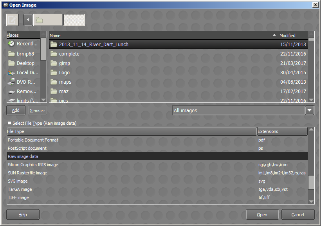Click the tif,tiff extensions text
This screenshot has width=321, height=226.
click(x=264, y=197)
